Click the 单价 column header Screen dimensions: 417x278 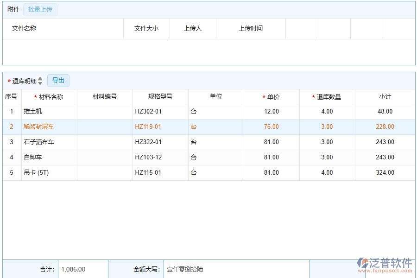click(x=271, y=96)
